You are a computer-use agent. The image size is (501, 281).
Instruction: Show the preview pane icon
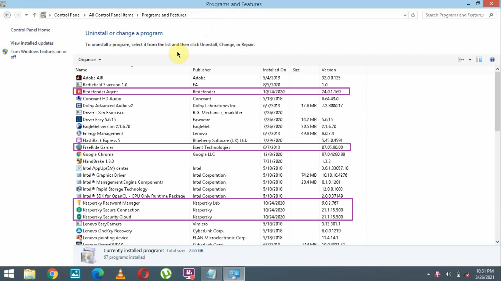pos(479,60)
